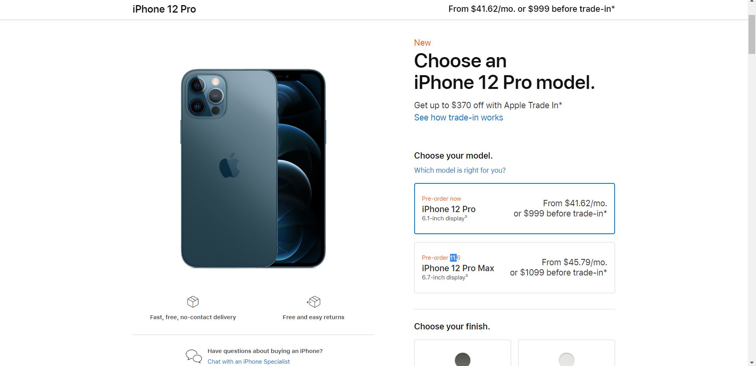The width and height of the screenshot is (756, 366).
Task: Open the "See how trade-in works" link
Action: [x=458, y=118]
